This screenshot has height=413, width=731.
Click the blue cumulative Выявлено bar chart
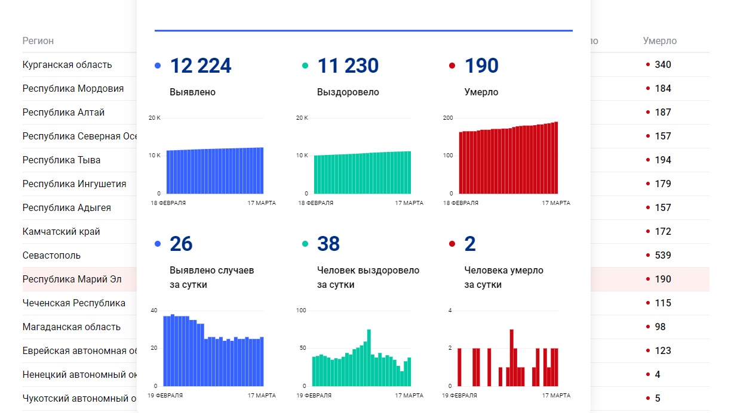click(214, 172)
